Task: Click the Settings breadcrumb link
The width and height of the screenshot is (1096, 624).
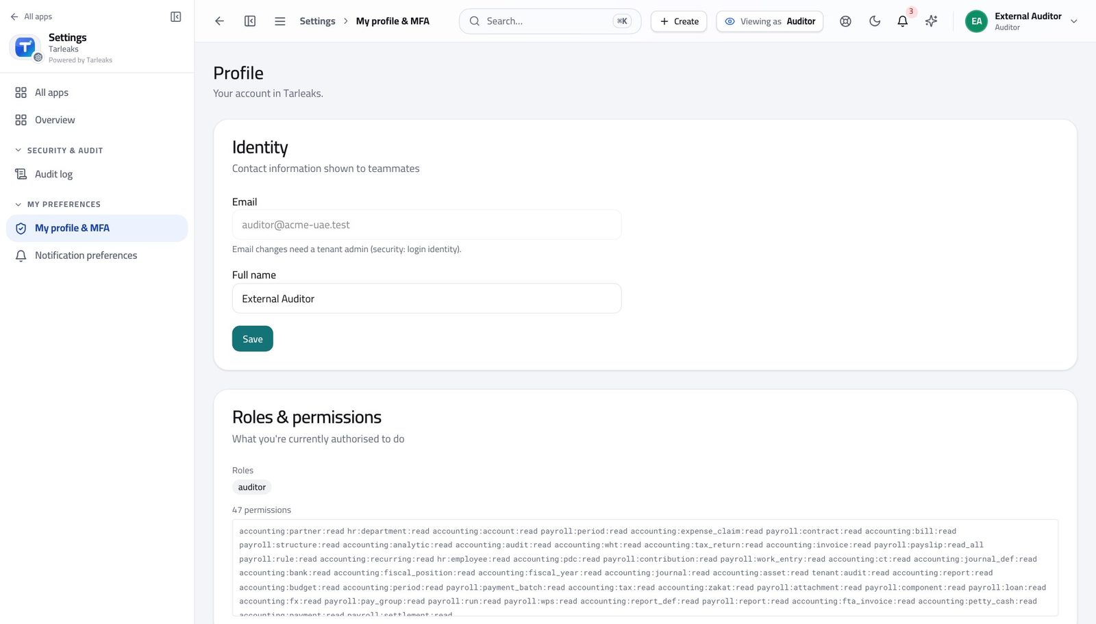Action: click(x=317, y=21)
